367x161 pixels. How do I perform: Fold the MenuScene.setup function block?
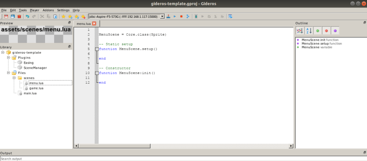pos(97,49)
